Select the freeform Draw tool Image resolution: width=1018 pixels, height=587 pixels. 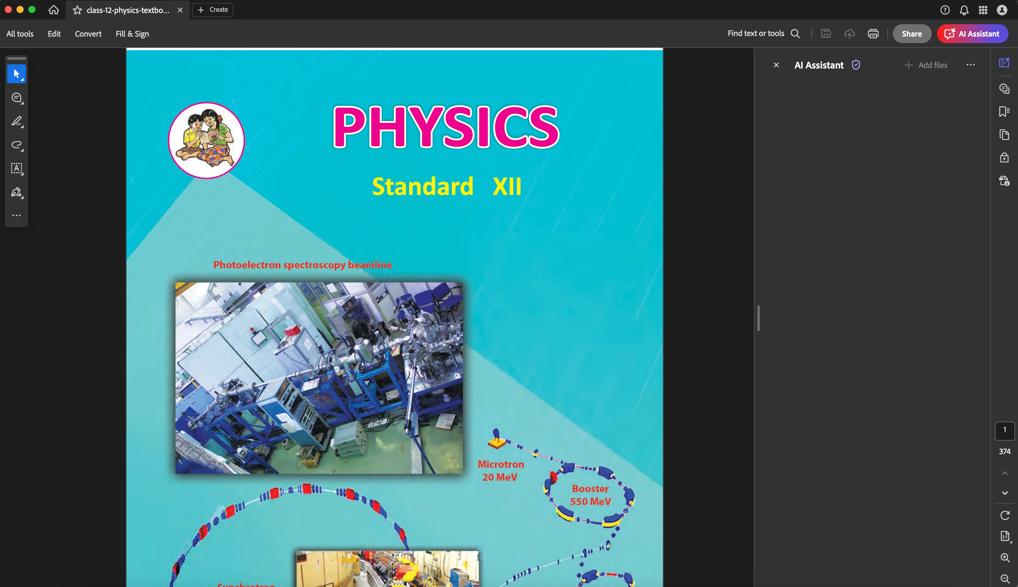[16, 145]
